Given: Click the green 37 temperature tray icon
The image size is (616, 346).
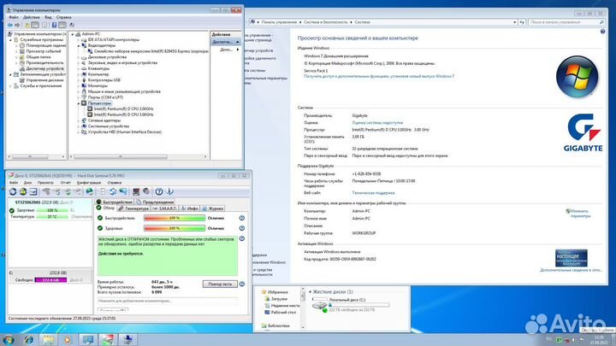Looking at the screenshot, I should pyautogui.click(x=559, y=340).
